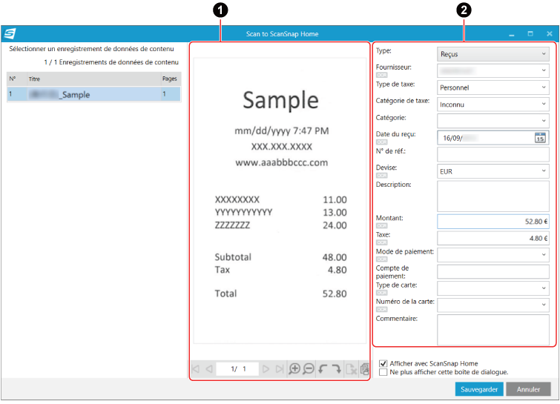Expand the Type de taxe dropdown
Screen dimensions: 560x404
(493, 87)
